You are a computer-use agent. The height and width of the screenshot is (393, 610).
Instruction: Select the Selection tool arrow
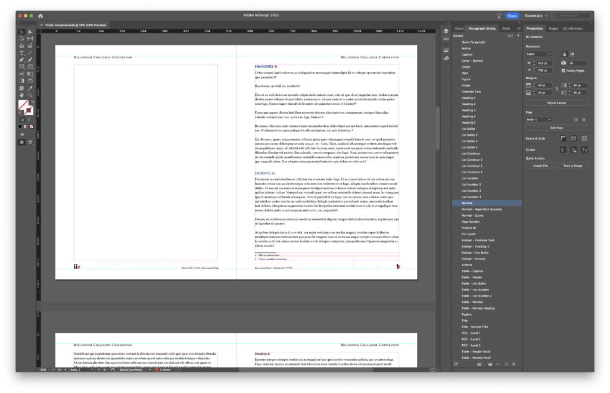(x=22, y=32)
